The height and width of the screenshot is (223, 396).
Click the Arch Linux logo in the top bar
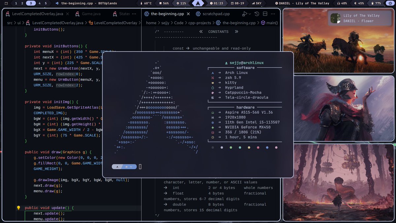pos(198,3)
